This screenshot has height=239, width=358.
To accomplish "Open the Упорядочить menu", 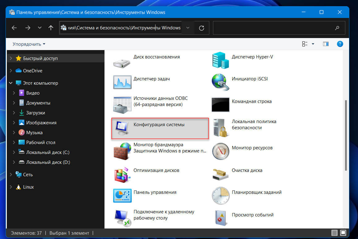I will [29, 44].
